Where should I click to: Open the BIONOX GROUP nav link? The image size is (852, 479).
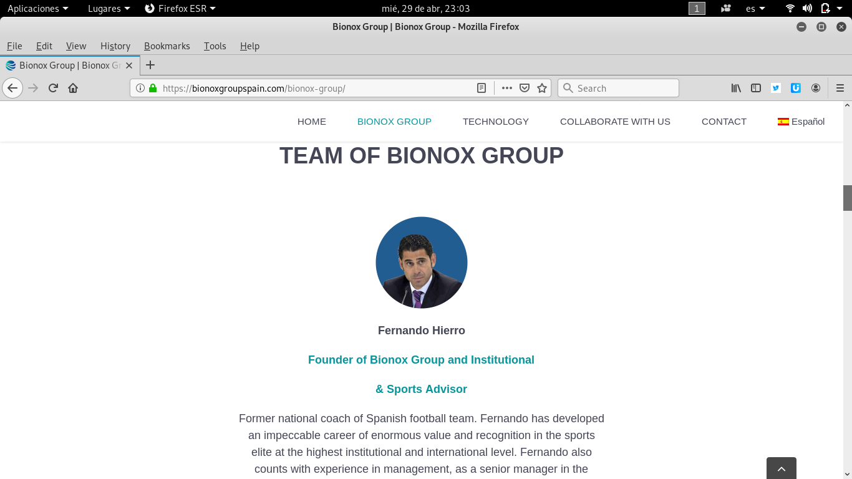pyautogui.click(x=394, y=122)
